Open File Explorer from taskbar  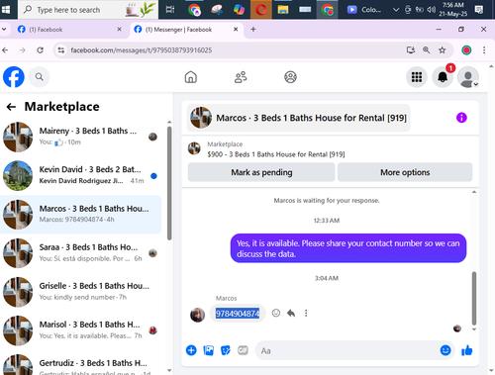click(x=283, y=10)
